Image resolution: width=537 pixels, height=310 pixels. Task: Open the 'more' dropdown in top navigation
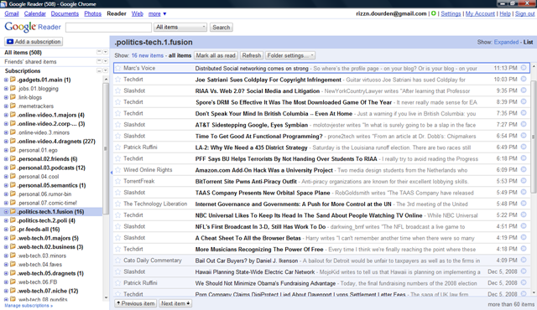coord(157,13)
